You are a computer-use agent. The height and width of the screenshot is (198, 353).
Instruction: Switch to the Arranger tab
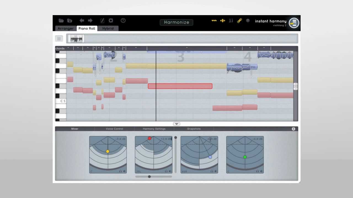[x=66, y=28]
